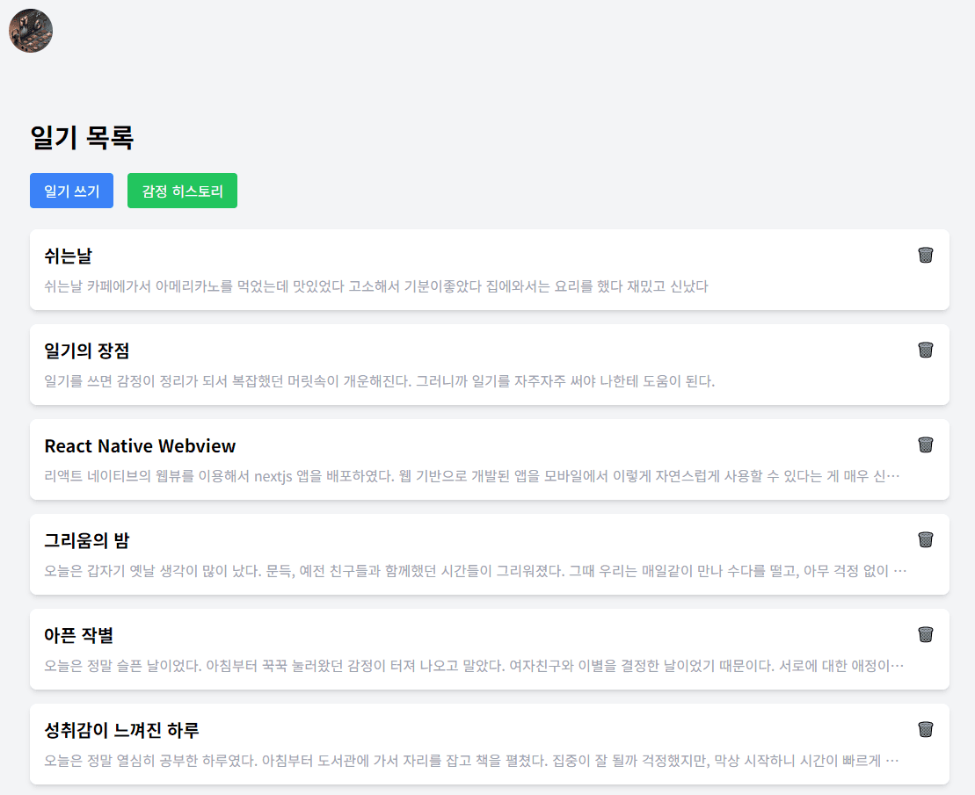975x795 pixels.
Task: Click preview text starting 오늘은 갑자기 옛날 생각이
Action: (x=475, y=571)
